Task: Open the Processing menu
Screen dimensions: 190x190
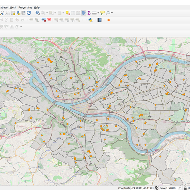Action: (25, 8)
